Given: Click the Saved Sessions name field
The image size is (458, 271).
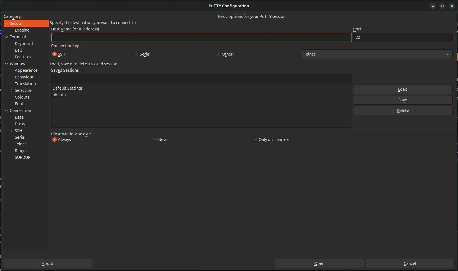Looking at the screenshot, I should click(x=201, y=79).
